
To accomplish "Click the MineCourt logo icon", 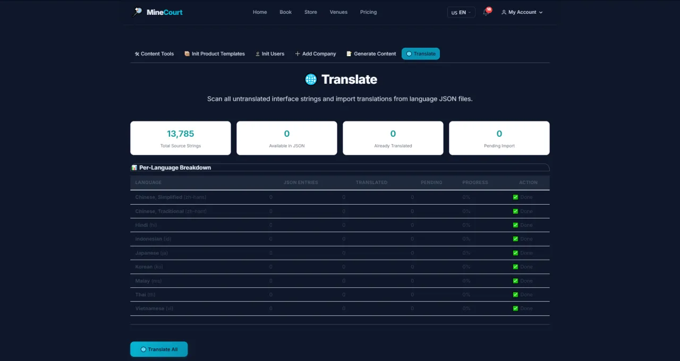I will pyautogui.click(x=138, y=12).
